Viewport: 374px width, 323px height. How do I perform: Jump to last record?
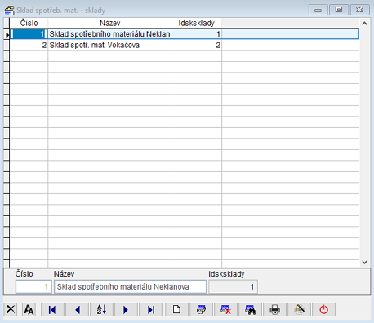[x=150, y=309]
